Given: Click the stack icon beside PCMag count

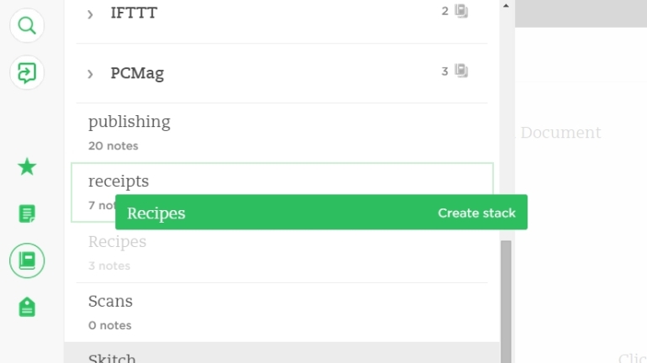Looking at the screenshot, I should point(461,71).
